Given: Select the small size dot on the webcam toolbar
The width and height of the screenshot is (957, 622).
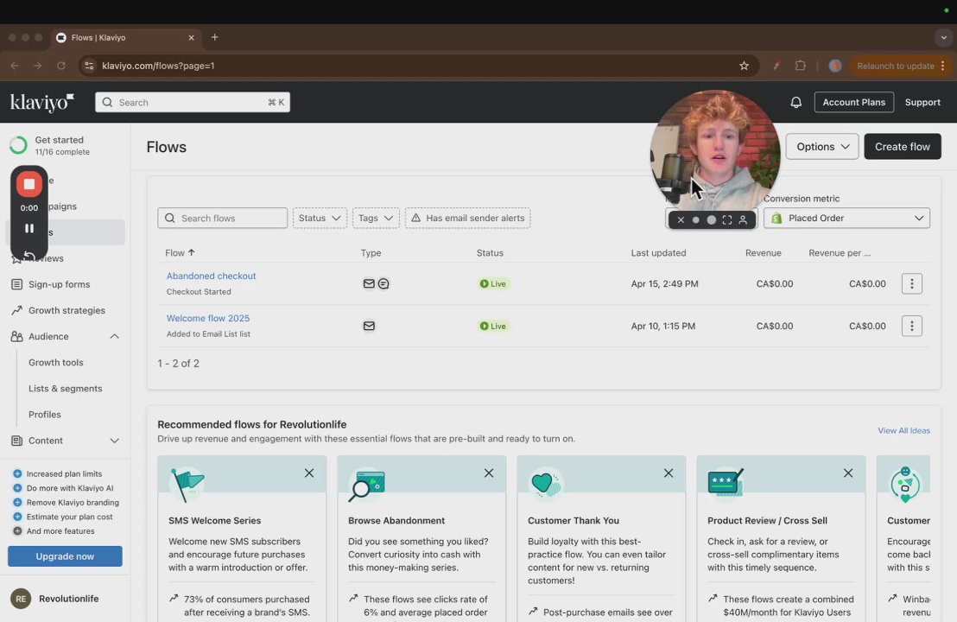Looking at the screenshot, I should (696, 219).
